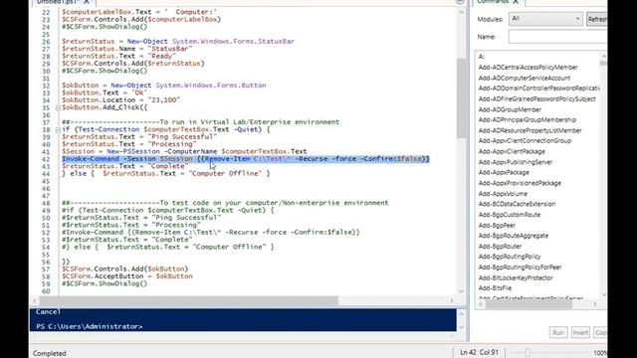Screen dimensions: 637x358
Task: Click the script editor vertical scrollbar thumb
Action: tap(461, 97)
